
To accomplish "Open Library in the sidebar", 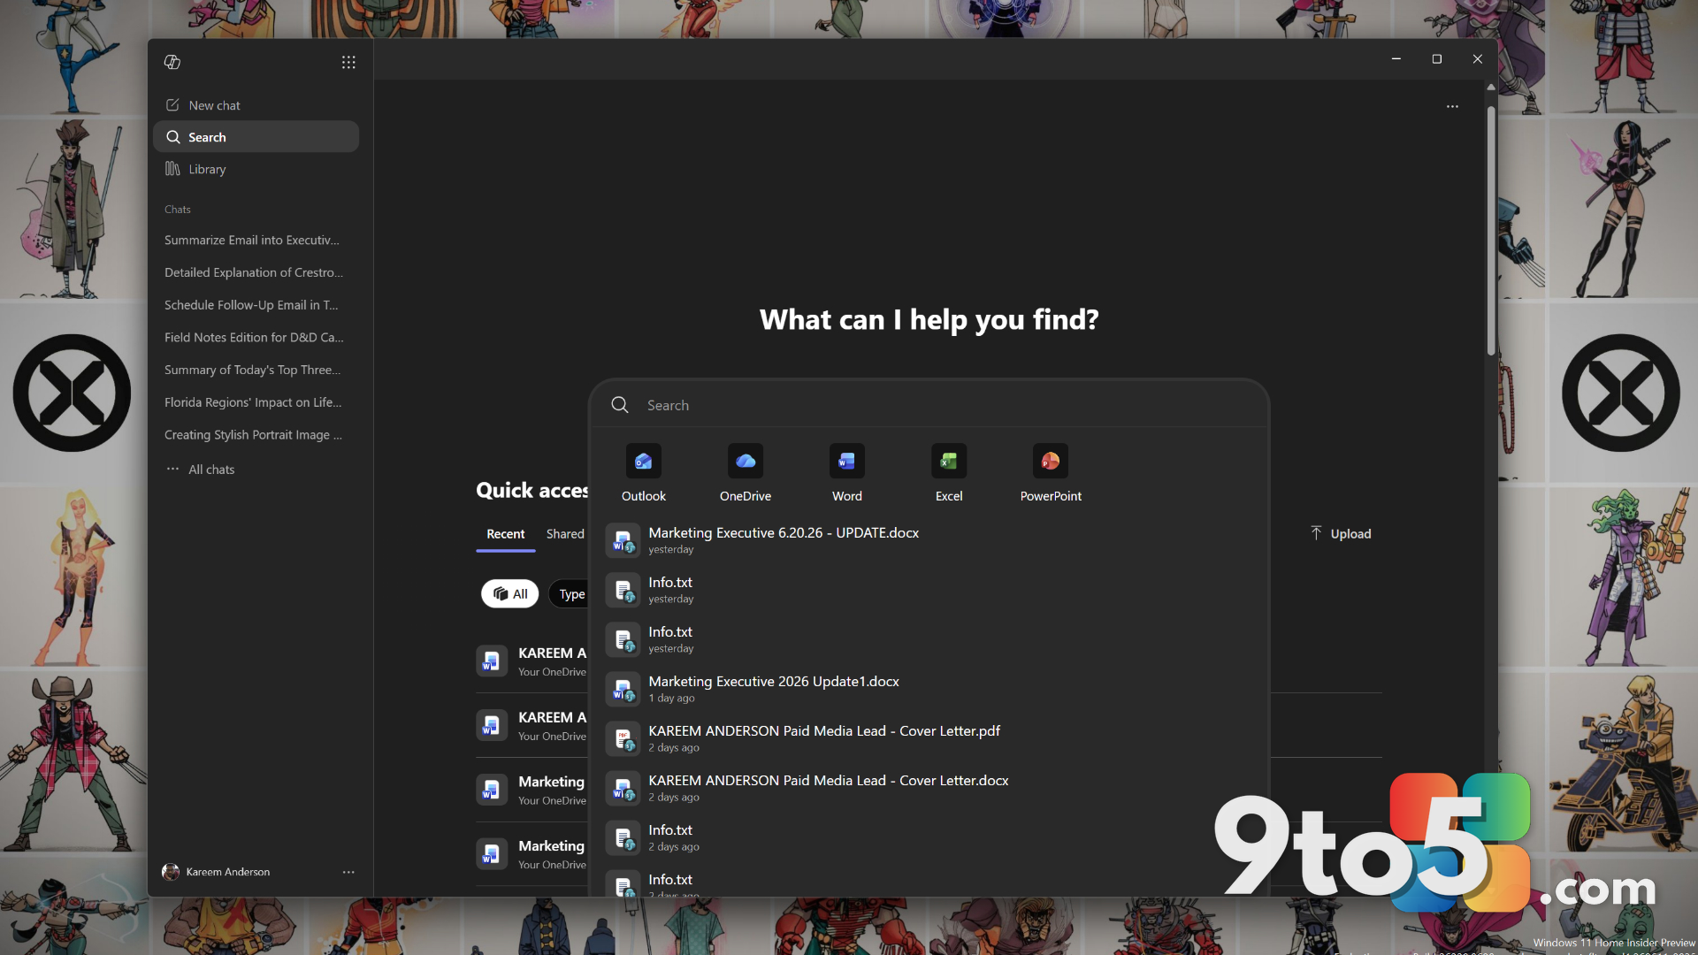I will tap(256, 169).
